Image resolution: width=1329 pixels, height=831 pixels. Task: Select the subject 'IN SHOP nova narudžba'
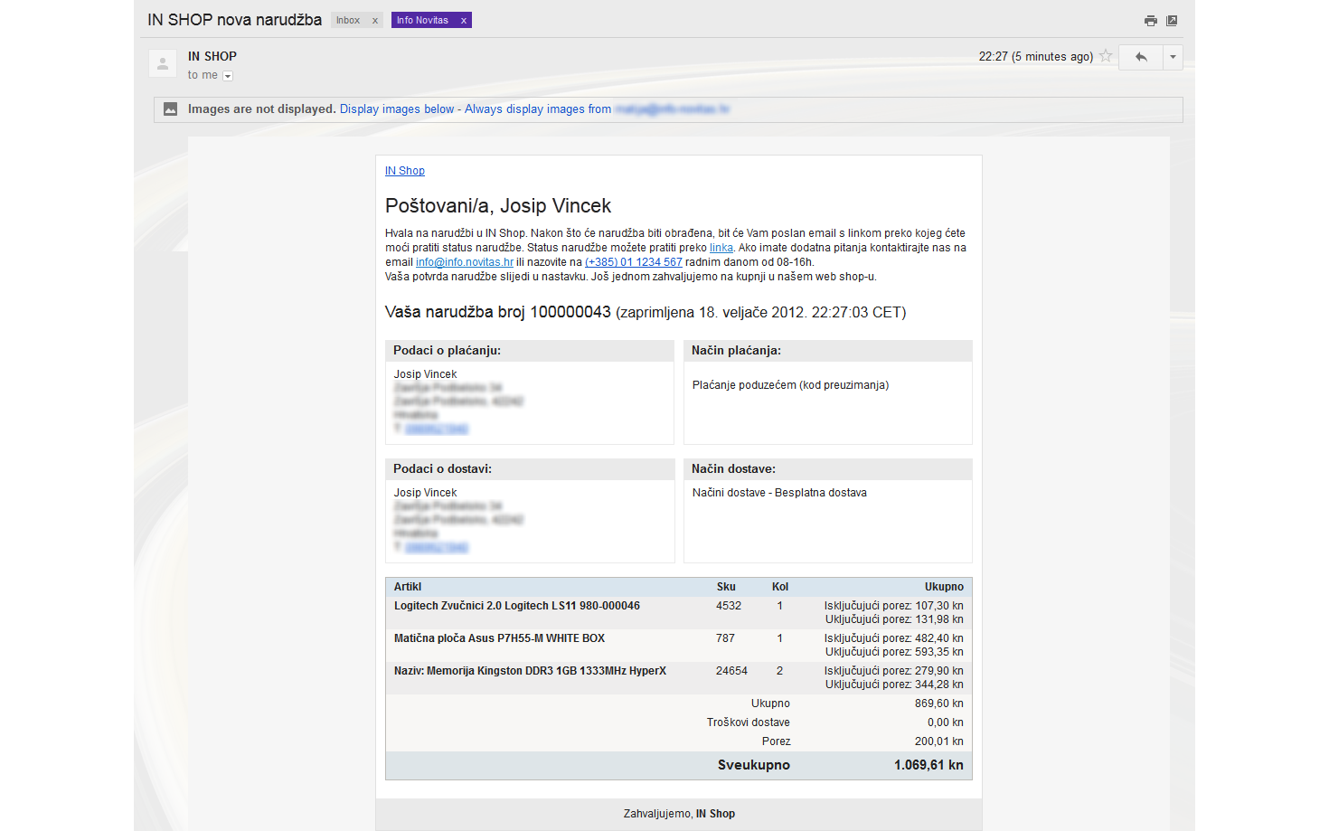click(x=235, y=20)
